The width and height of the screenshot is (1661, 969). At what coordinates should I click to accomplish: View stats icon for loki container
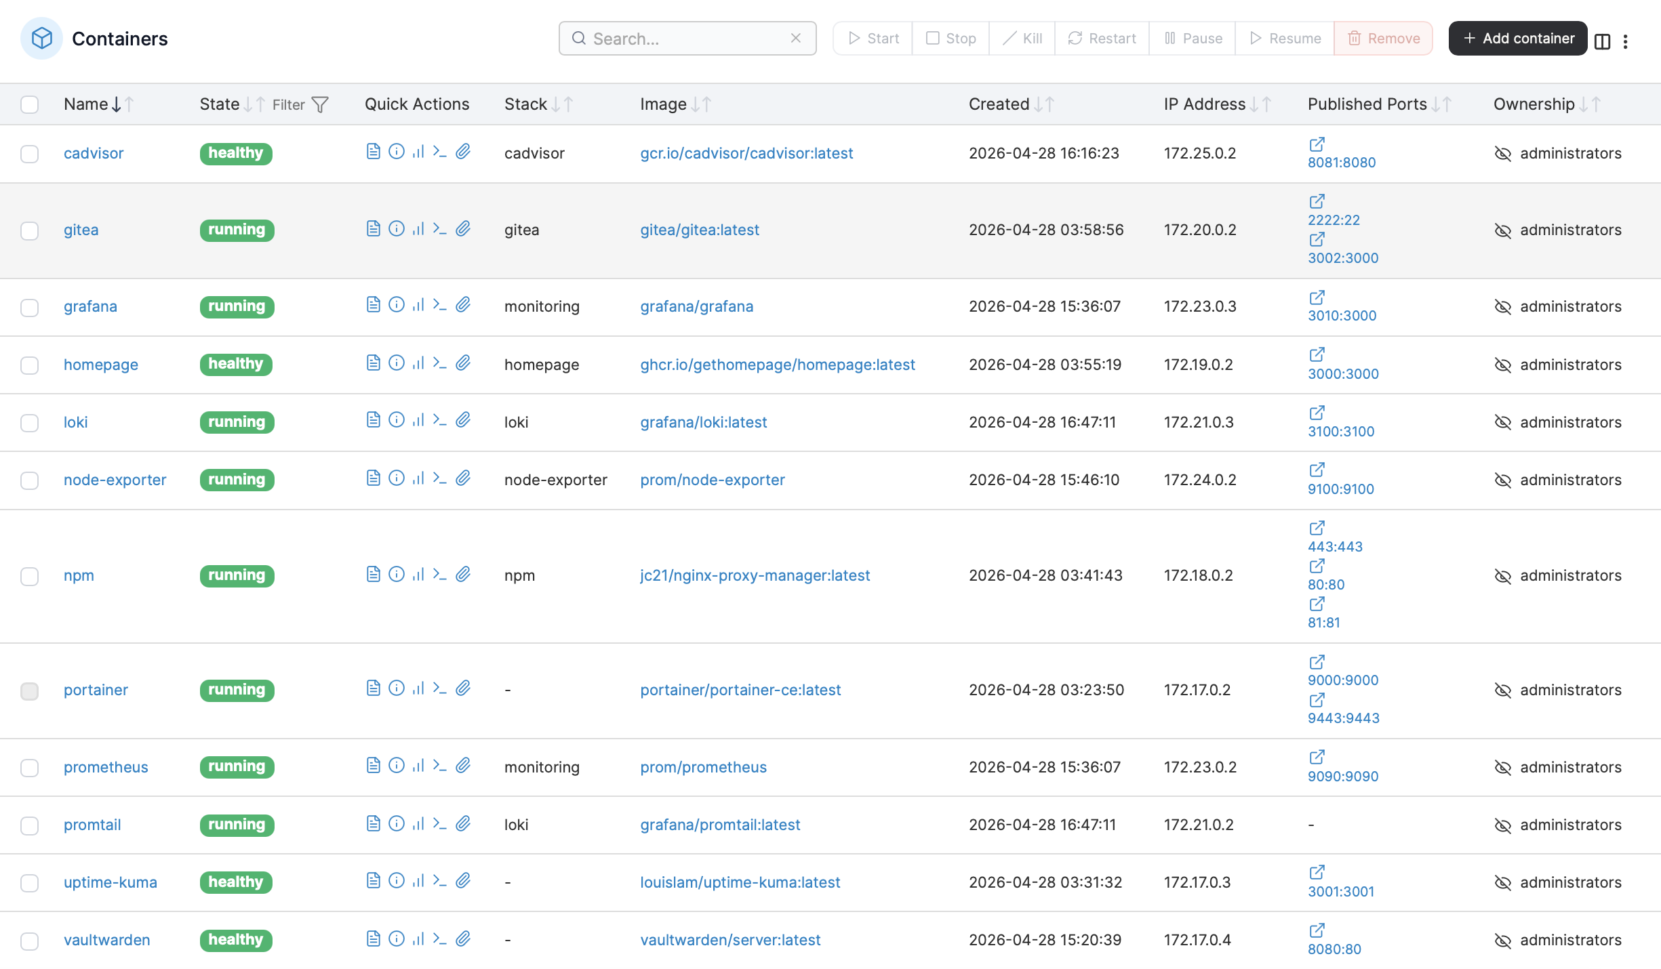(x=418, y=419)
